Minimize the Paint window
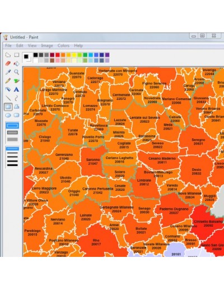This screenshot has height=290, width=224. click(x=194, y=36)
